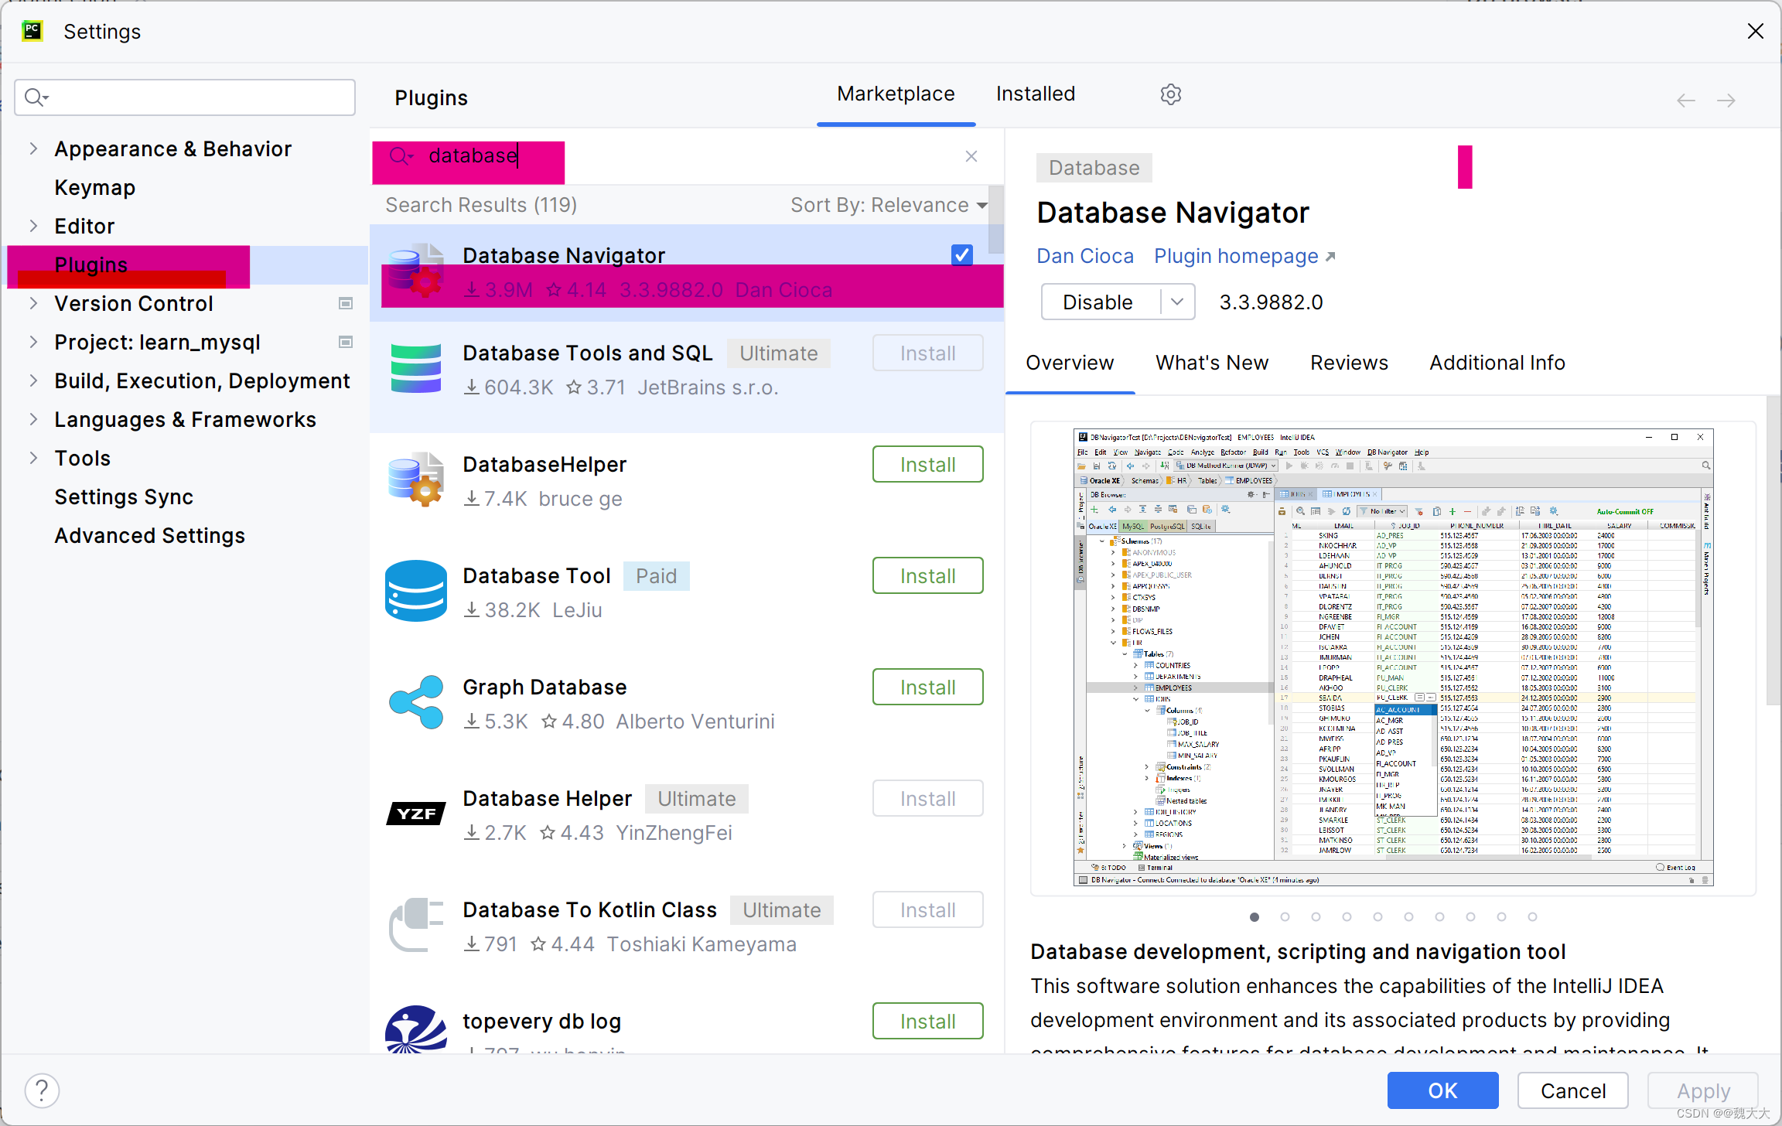Screen dimensions: 1782x1126
Task: Expand the Tools settings section
Action: [x=33, y=458]
